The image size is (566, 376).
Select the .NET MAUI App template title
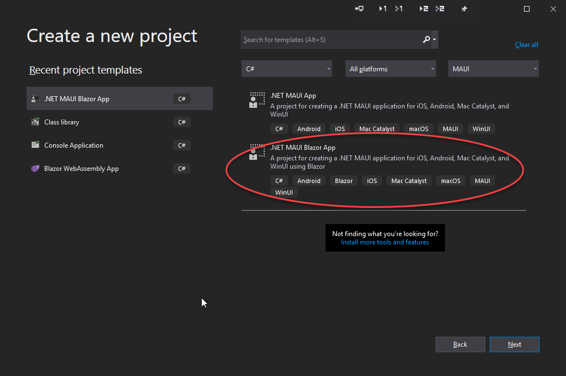pyautogui.click(x=293, y=96)
